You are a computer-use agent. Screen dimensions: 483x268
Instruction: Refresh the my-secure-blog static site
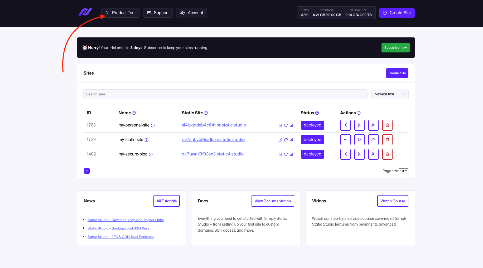tap(286, 154)
